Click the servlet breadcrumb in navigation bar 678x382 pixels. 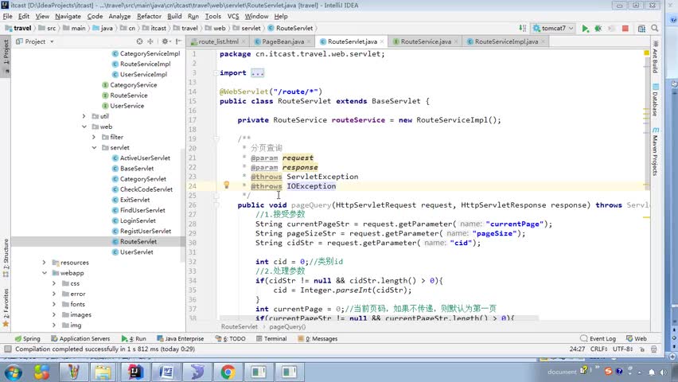(x=247, y=28)
